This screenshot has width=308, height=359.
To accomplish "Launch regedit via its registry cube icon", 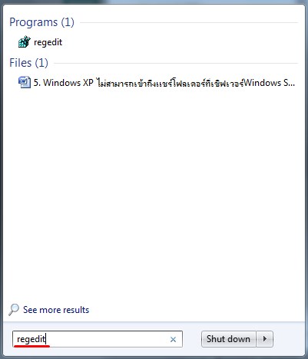I will click(x=25, y=41).
